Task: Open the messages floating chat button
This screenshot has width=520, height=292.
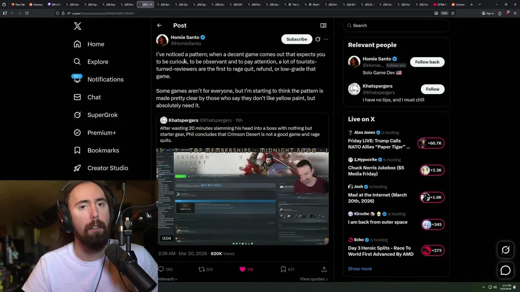Action: (x=505, y=270)
